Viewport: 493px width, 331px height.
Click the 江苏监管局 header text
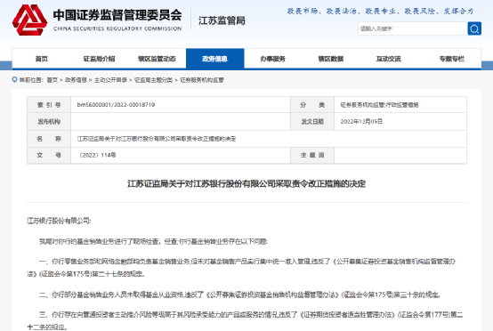pos(222,20)
